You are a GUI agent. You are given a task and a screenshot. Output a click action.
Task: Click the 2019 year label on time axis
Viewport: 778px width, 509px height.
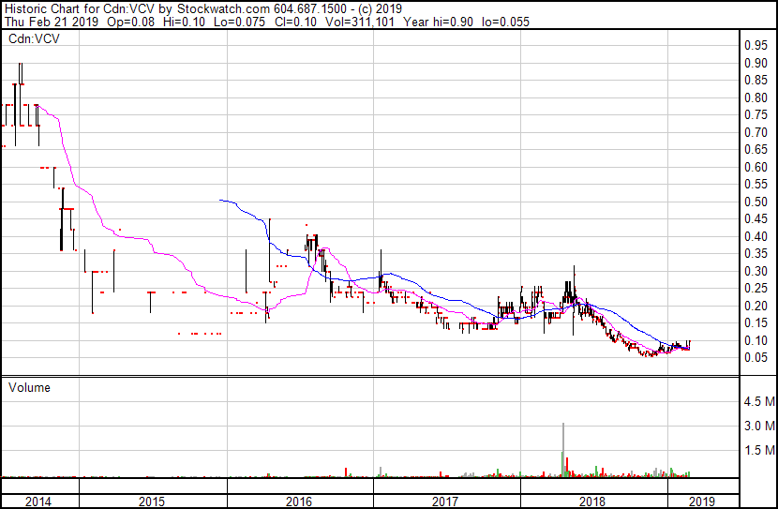click(702, 502)
